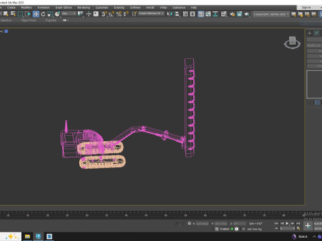Switch to the Object Paint ribbon tab
Screen dimensions: 322x241
coord(28,20)
